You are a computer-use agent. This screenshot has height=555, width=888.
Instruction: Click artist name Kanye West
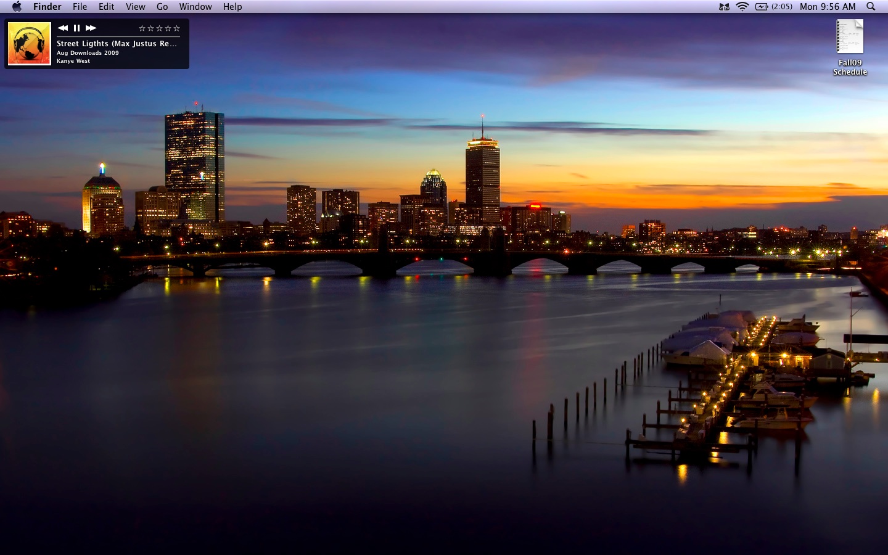(73, 61)
